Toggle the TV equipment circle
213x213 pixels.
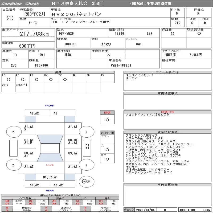point(65,79)
